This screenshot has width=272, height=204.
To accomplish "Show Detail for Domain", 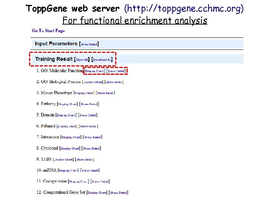I will (x=88, y=115).
